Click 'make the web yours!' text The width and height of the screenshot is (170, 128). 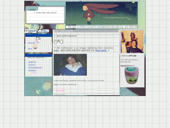tap(45, 13)
